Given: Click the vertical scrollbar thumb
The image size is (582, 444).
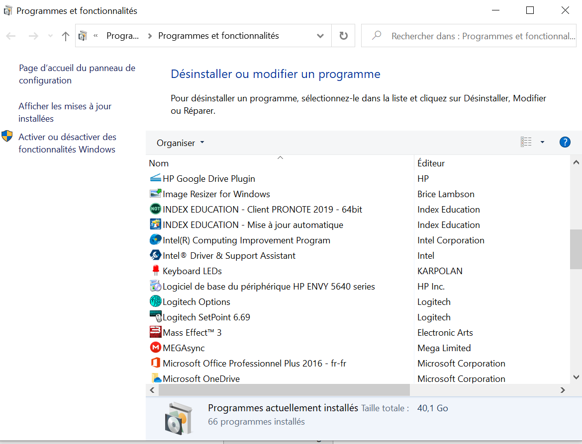Looking at the screenshot, I should (576, 249).
